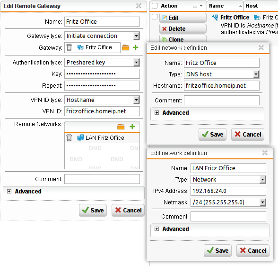Viewport: 278px width, 266px height.
Task: Open the Authentication type dropdown
Action: [136, 63]
